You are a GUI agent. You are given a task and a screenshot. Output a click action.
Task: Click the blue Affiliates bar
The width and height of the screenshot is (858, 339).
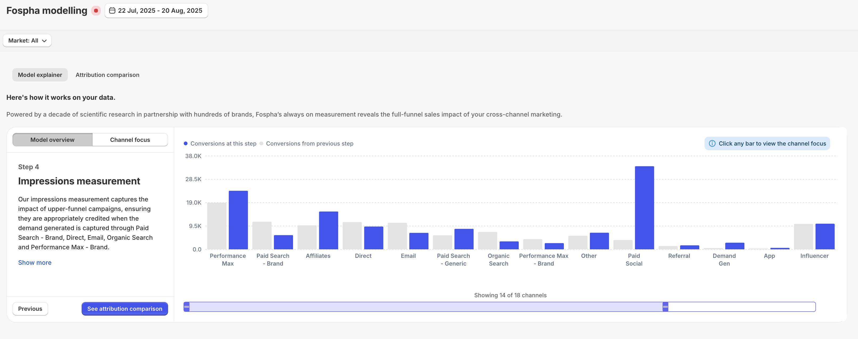(x=328, y=230)
